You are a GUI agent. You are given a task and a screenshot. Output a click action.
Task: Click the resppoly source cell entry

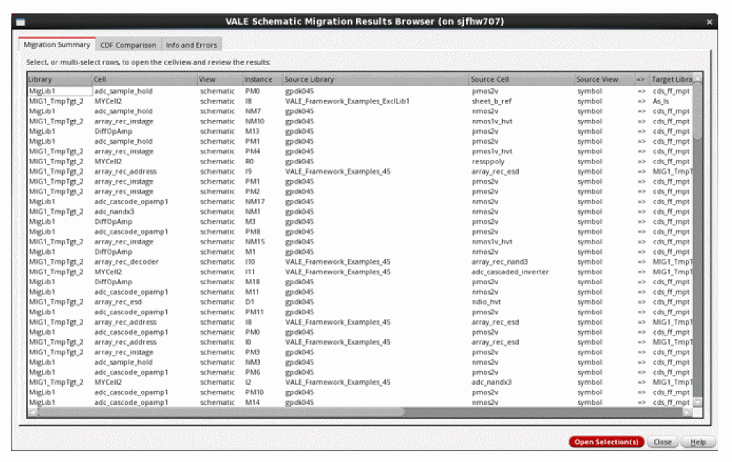pos(488,161)
